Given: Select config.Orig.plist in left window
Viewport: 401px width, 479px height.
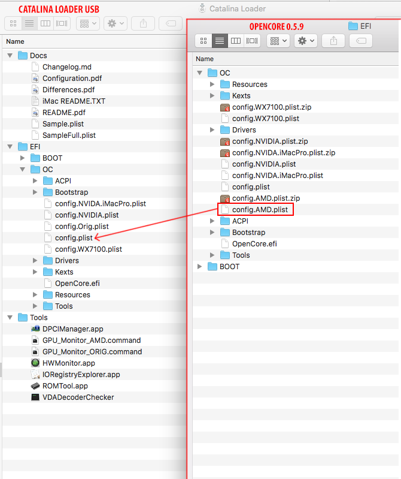Looking at the screenshot, I should click(82, 227).
